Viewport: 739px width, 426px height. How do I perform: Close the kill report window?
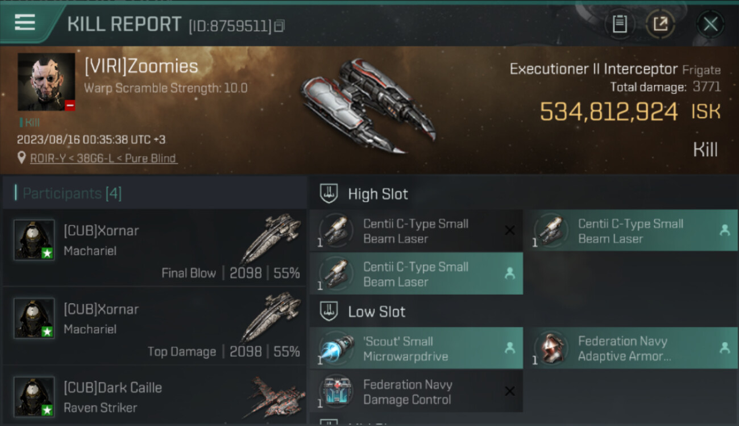pyautogui.click(x=711, y=24)
